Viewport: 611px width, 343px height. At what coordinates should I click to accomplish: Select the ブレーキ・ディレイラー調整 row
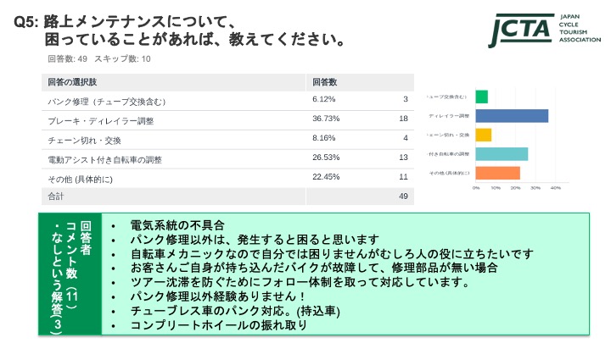[228, 120]
